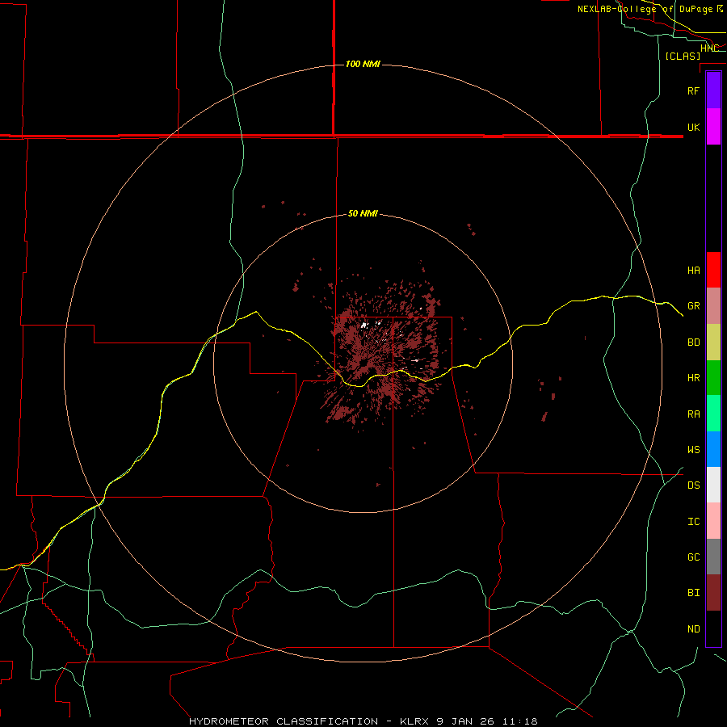Click the GC legend label
Screen dimensions: 727x727
[693, 557]
